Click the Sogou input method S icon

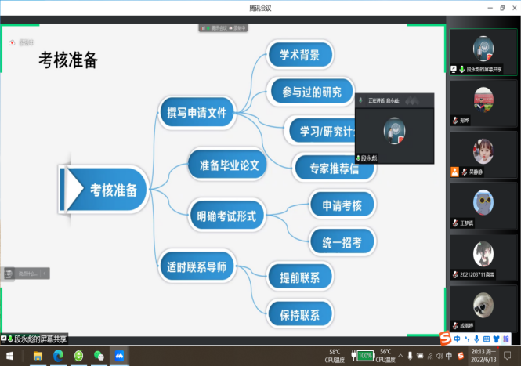[444, 339]
